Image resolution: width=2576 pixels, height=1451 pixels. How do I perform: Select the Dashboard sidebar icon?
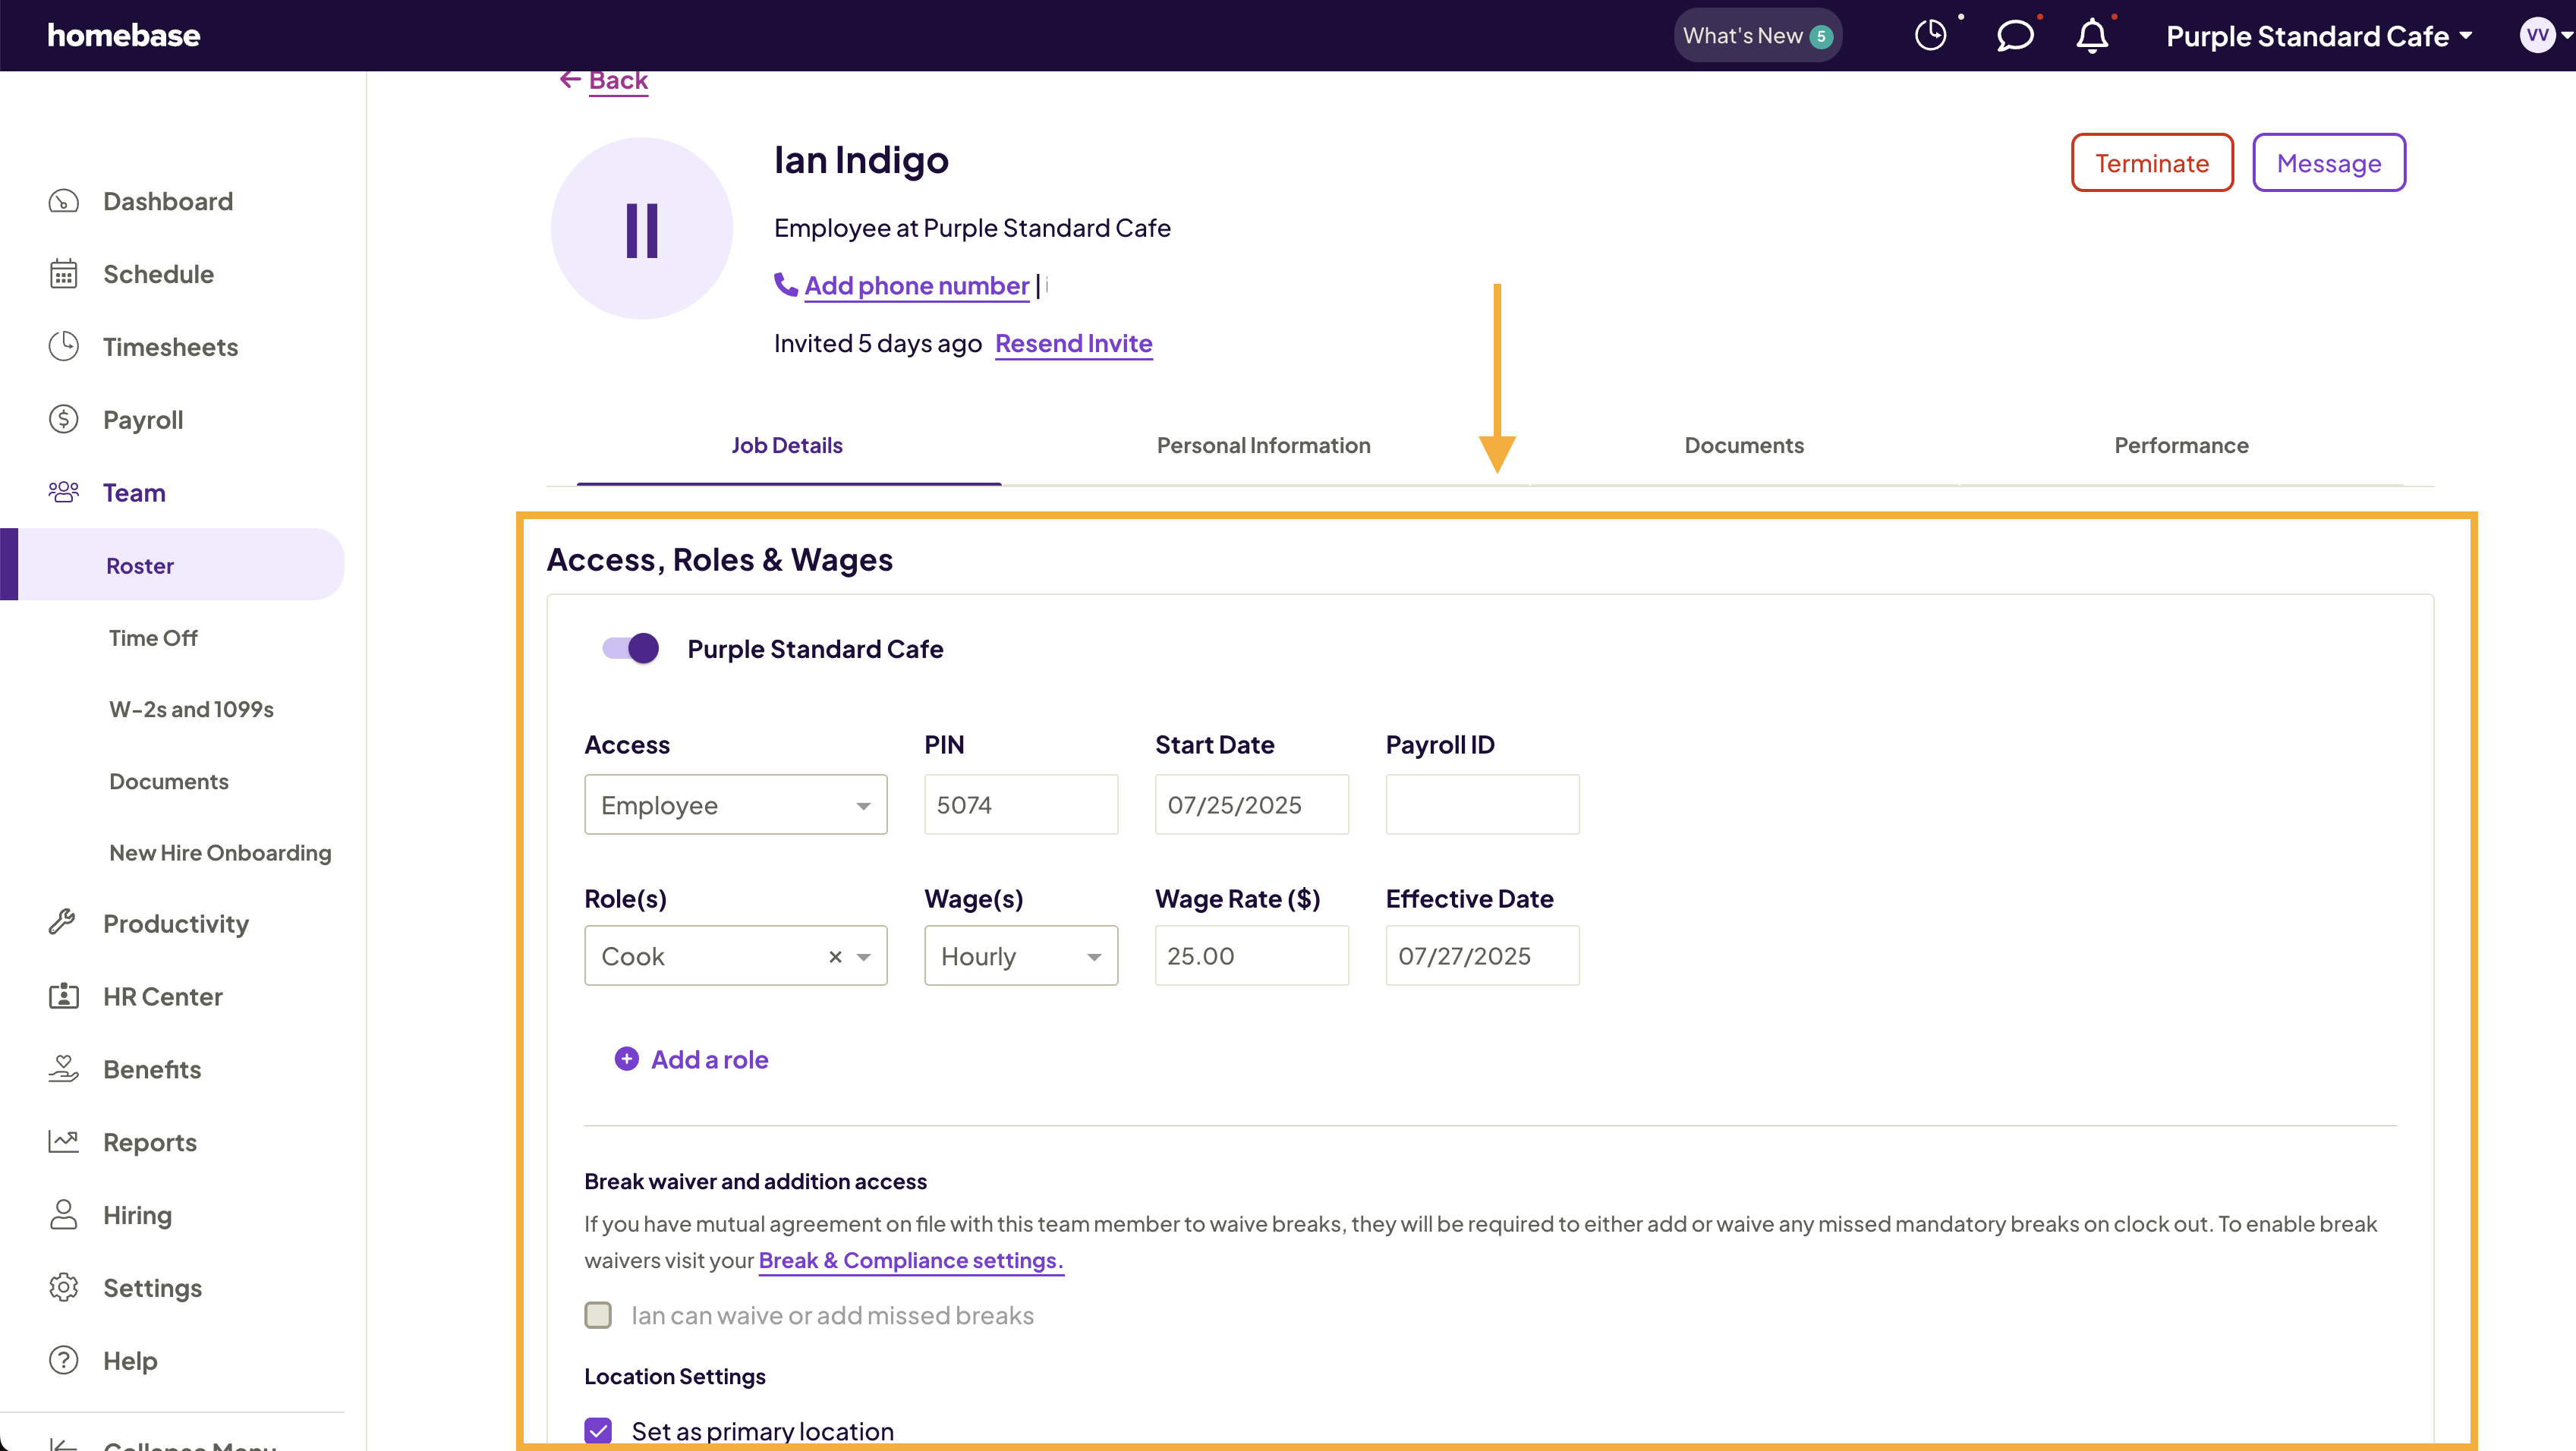pyautogui.click(x=63, y=201)
